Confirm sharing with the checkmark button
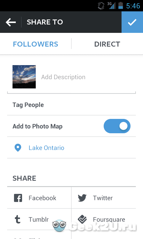This screenshot has width=143, height=239. coord(132,22)
